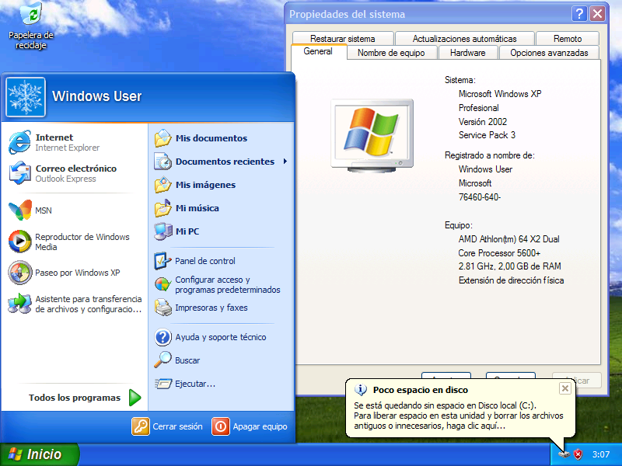Click Cerrar sesión button
The image size is (622, 466).
click(167, 426)
